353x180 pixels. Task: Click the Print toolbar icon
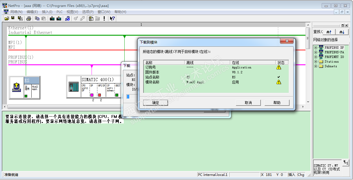(29, 18)
